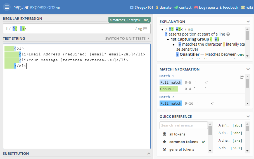
Task: Click the regex flags flag icon
Action: (x=145, y=29)
